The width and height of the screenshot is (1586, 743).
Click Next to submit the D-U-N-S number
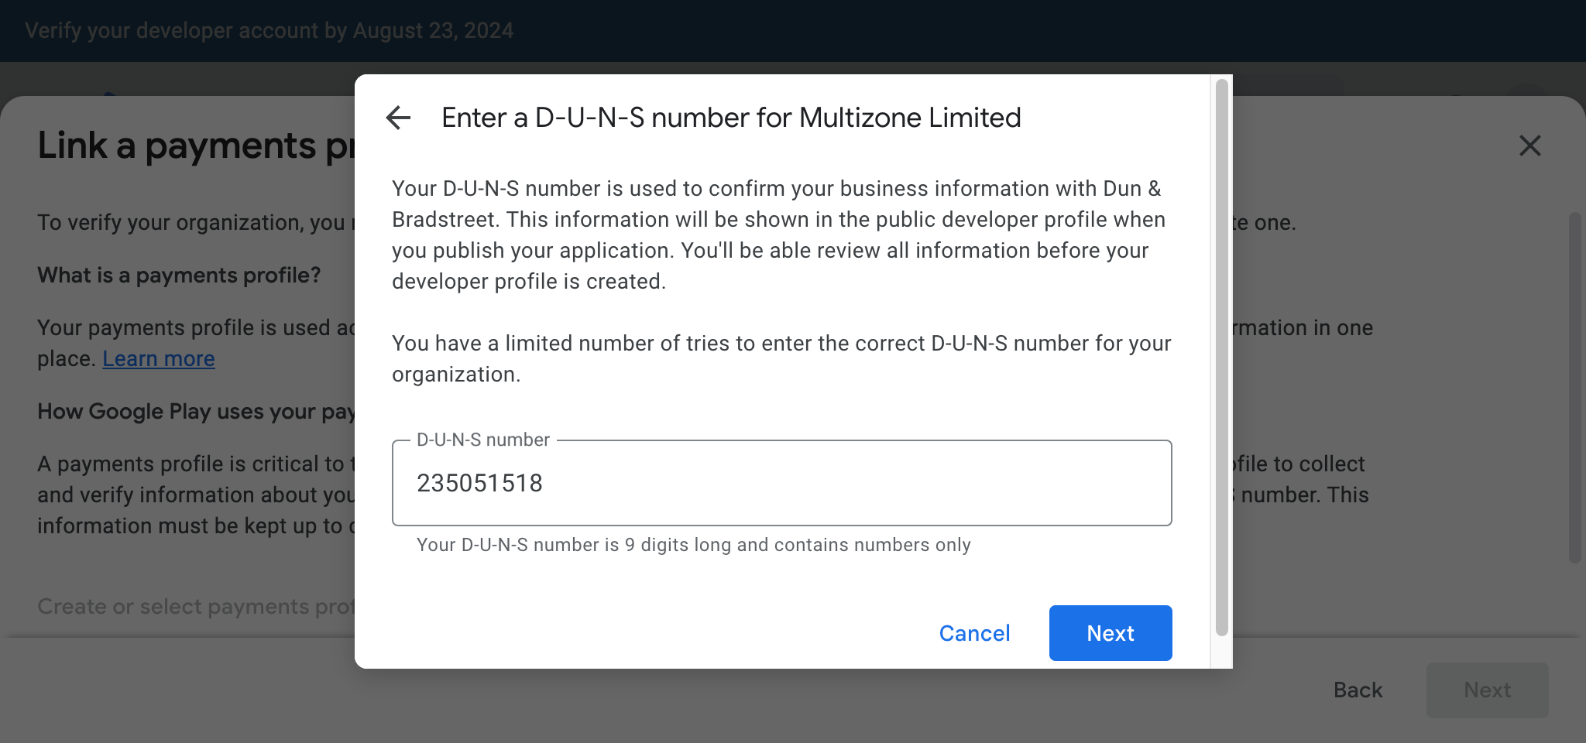pos(1110,632)
